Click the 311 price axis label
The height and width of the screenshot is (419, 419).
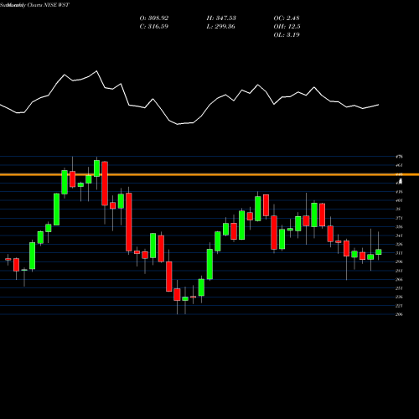pos(400,253)
